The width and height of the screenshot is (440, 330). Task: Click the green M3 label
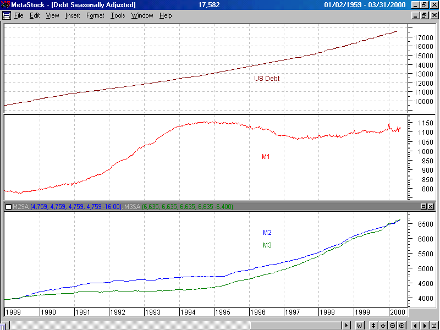point(267,245)
